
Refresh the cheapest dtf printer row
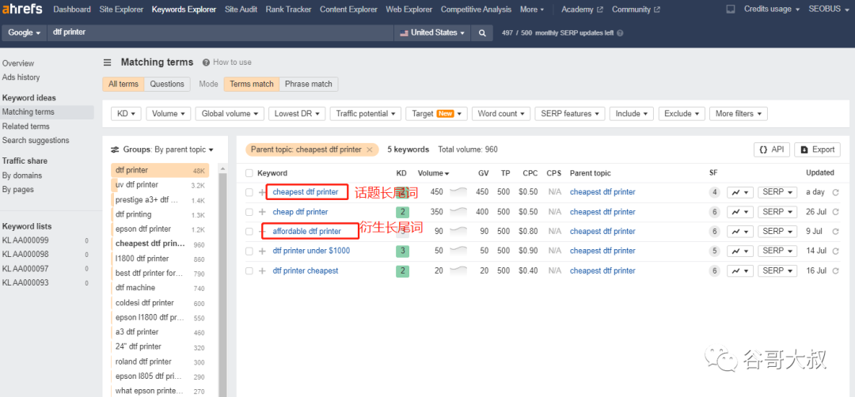835,192
